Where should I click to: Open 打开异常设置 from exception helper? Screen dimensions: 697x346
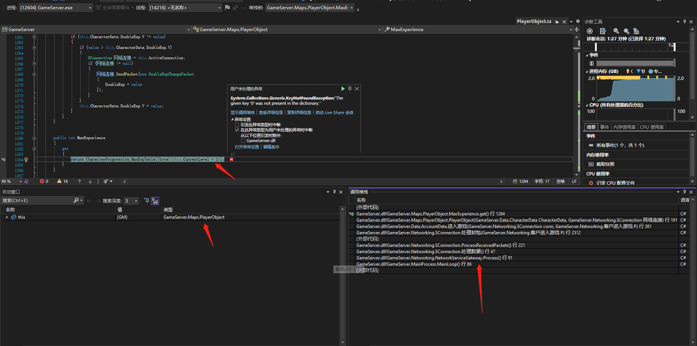pos(247,147)
